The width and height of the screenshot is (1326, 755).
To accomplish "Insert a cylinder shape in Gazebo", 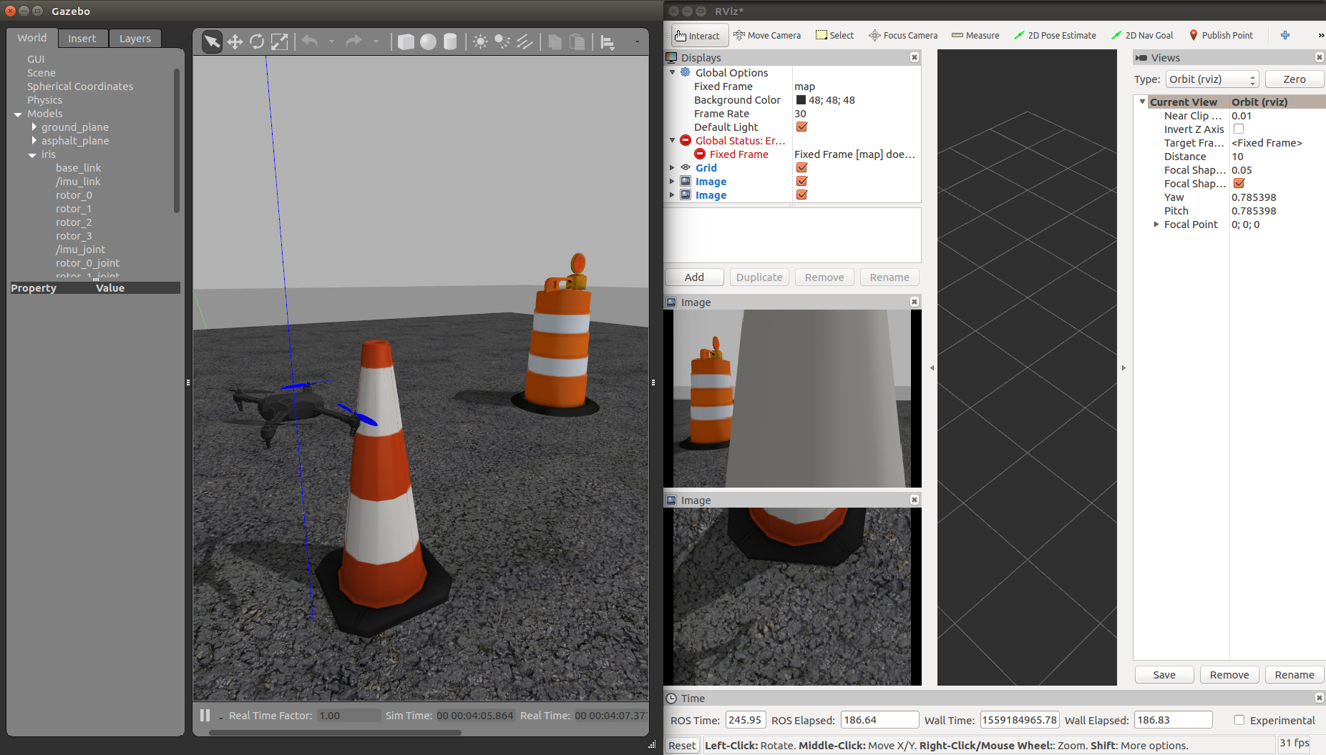I will click(450, 41).
